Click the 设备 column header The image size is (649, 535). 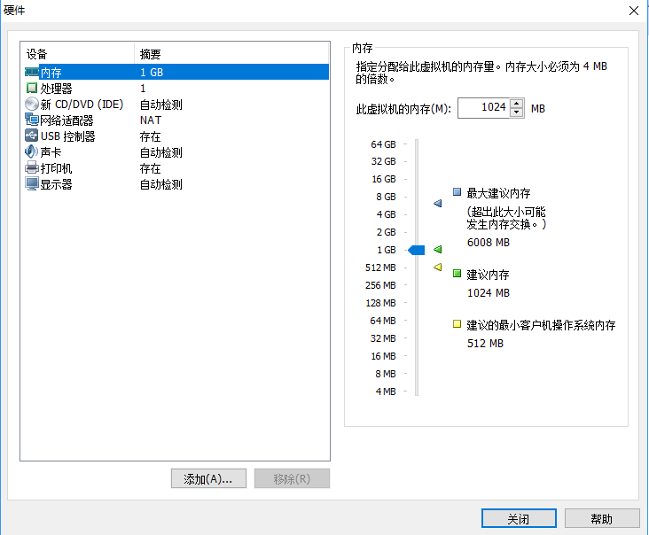(x=77, y=54)
